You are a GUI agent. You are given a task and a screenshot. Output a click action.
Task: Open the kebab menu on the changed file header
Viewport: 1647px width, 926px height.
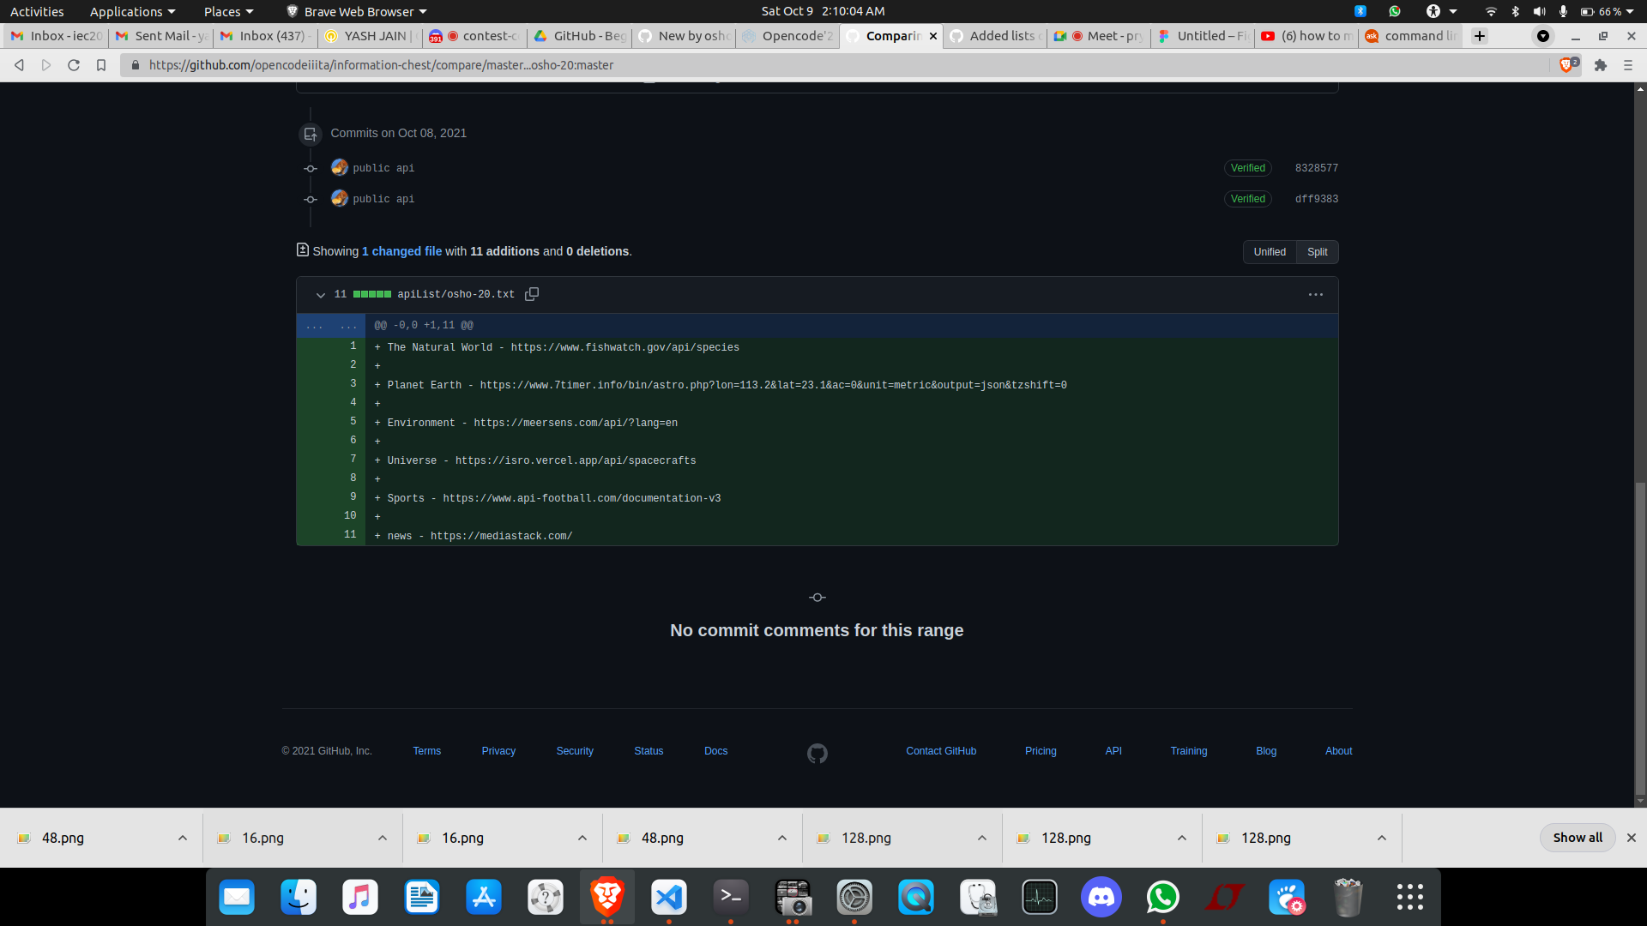coord(1315,294)
